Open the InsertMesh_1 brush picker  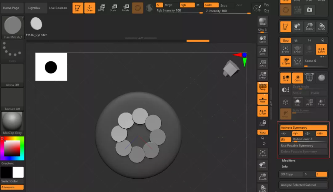pos(13,28)
